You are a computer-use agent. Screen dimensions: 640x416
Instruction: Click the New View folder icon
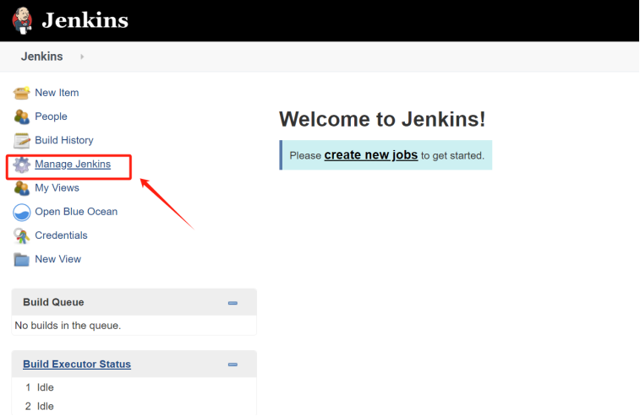tap(21, 260)
